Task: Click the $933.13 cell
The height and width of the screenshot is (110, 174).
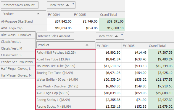Action: [135, 66]
